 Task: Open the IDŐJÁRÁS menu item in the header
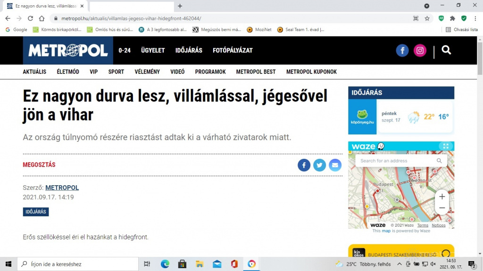click(189, 50)
